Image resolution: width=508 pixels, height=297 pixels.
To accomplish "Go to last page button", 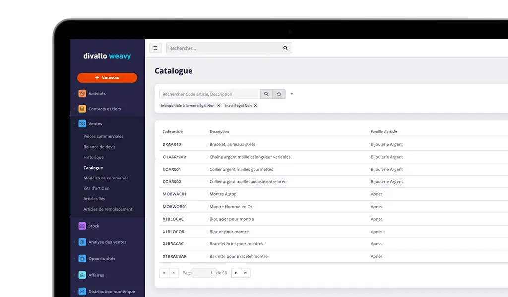I will (245, 273).
